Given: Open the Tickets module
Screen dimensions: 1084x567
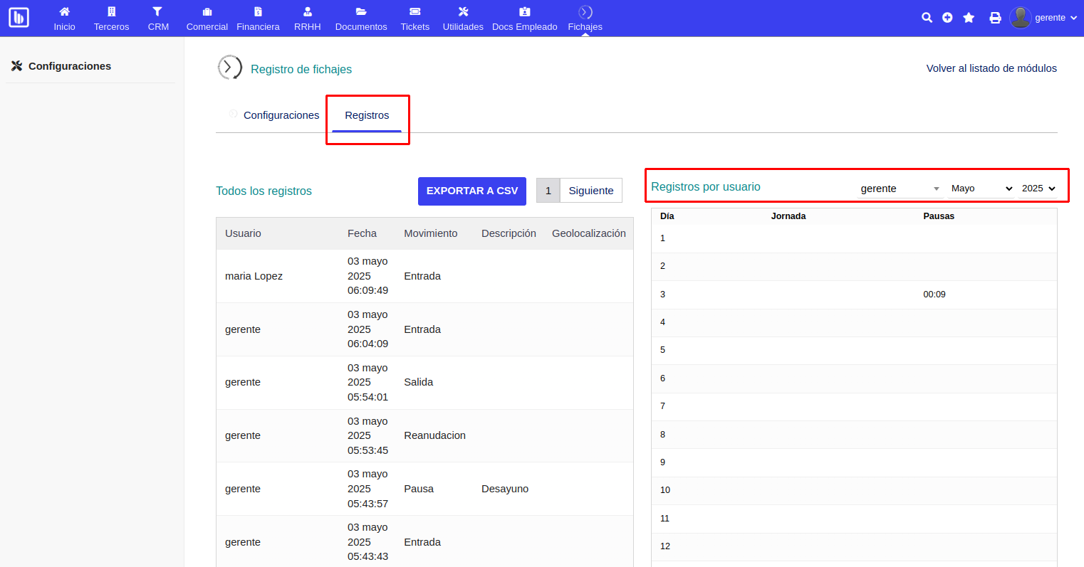Looking at the screenshot, I should pos(415,18).
